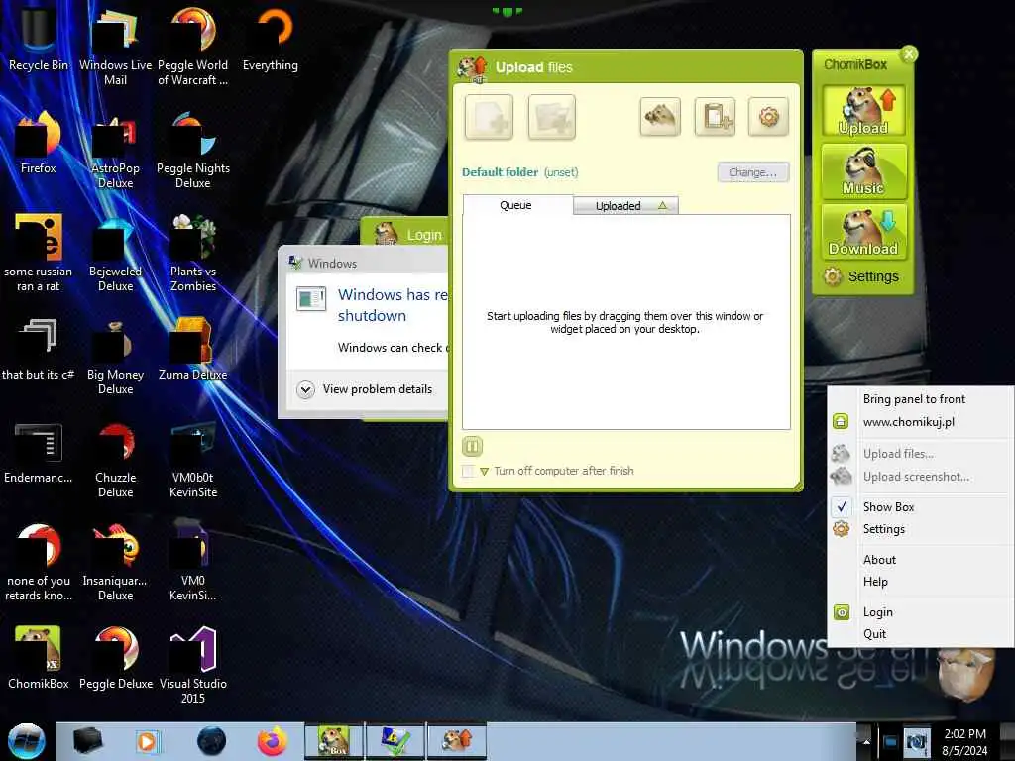
Task: Select Plants vs Zombies desktop icon
Action: (x=193, y=253)
